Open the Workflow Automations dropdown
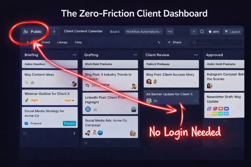 [144, 31]
